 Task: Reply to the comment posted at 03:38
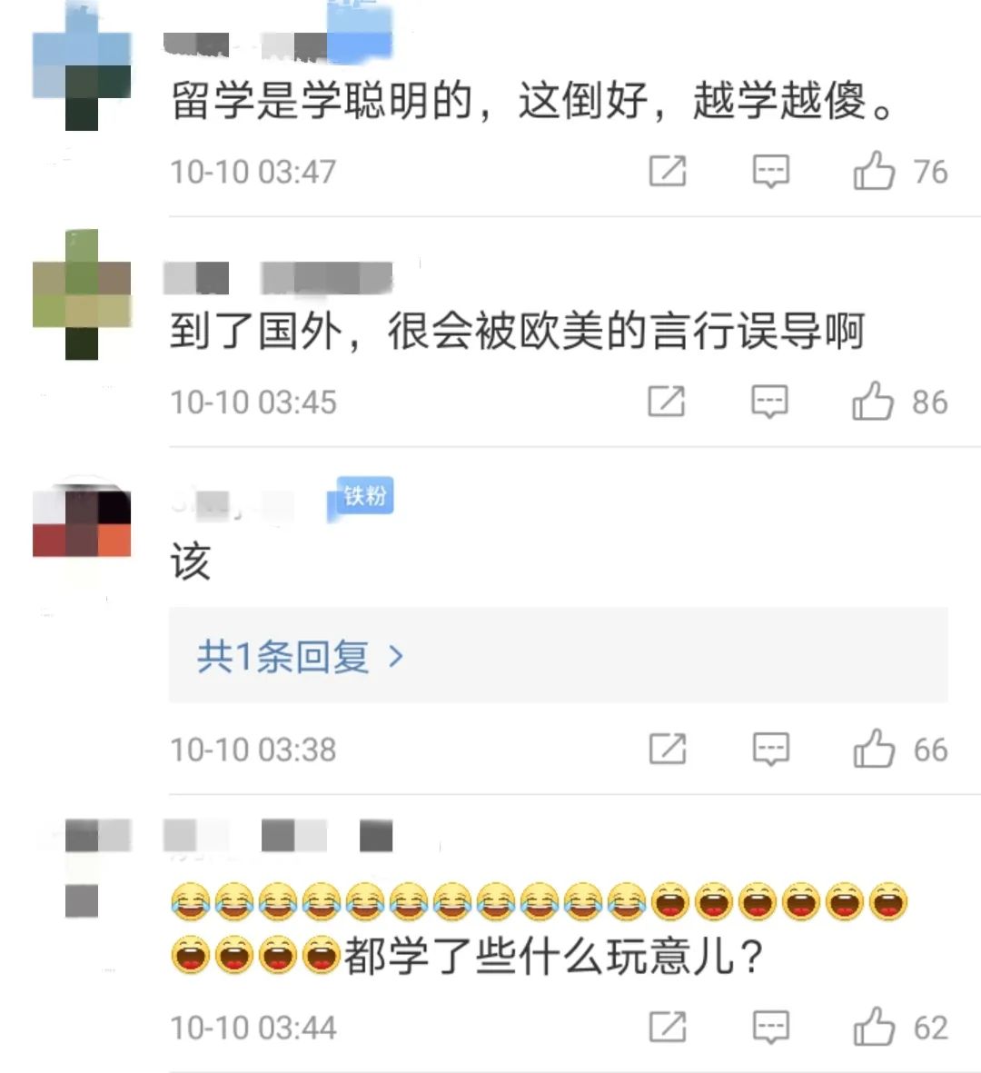pyautogui.click(x=771, y=749)
